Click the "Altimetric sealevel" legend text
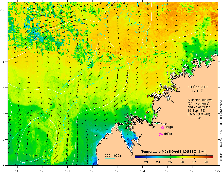The image size is (223, 173). [x=200, y=100]
